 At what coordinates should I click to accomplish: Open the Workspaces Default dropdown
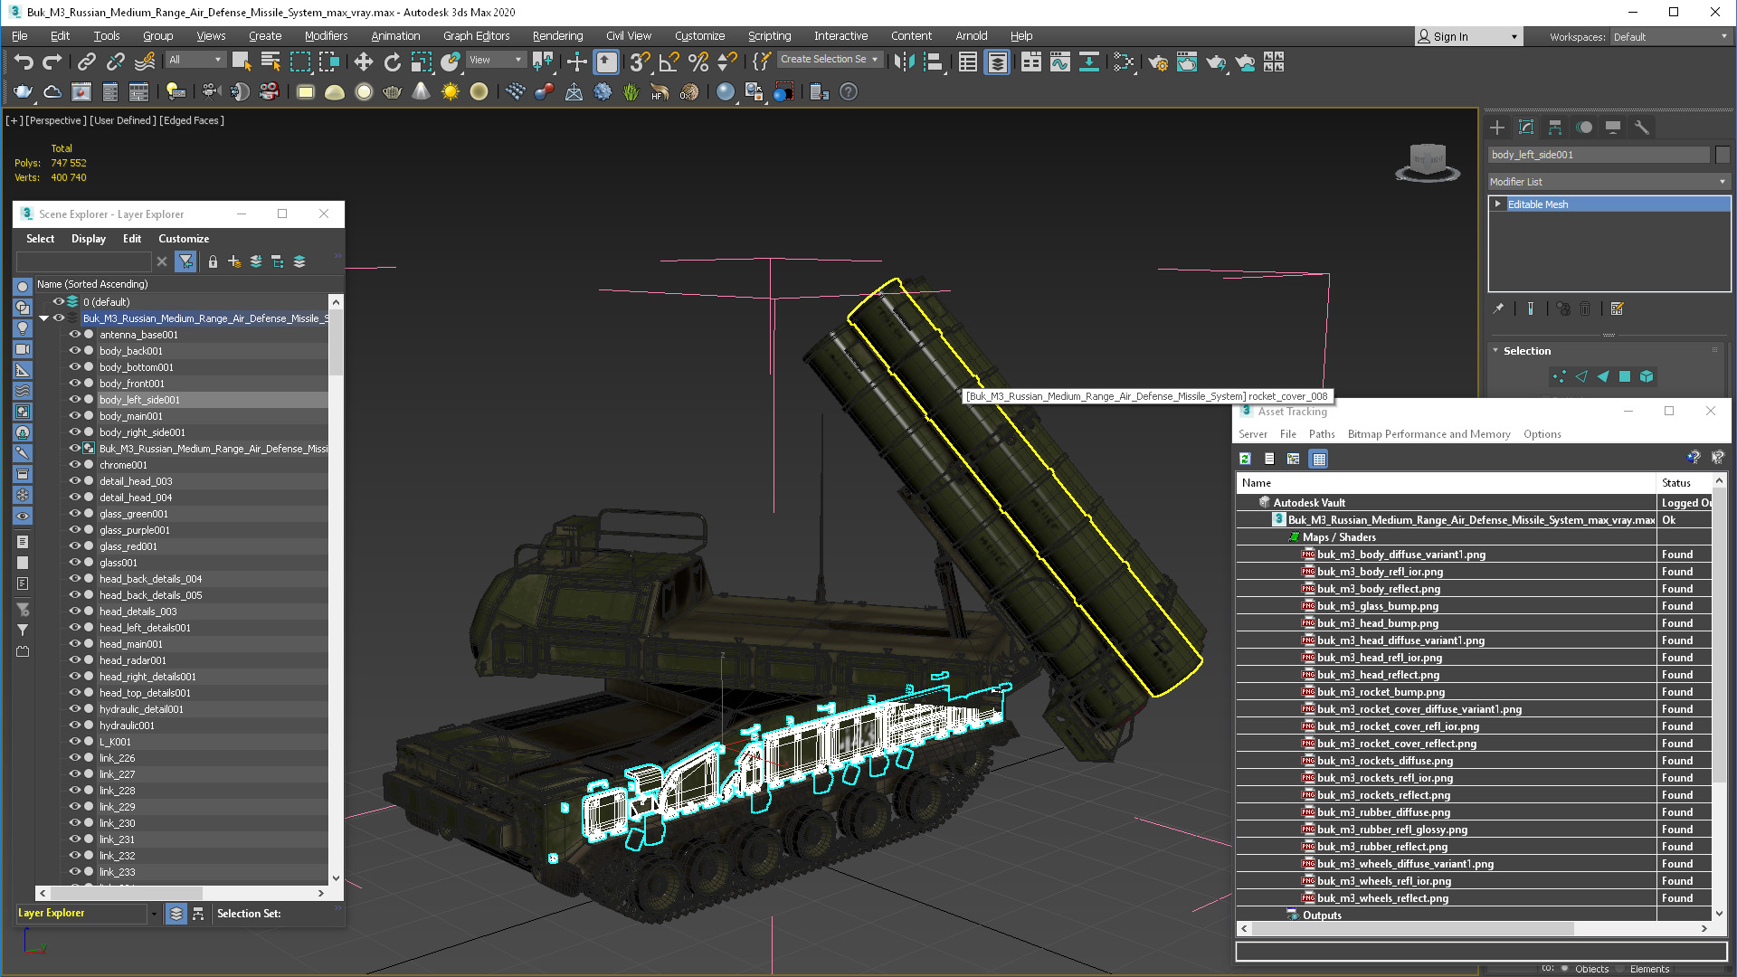click(1670, 37)
